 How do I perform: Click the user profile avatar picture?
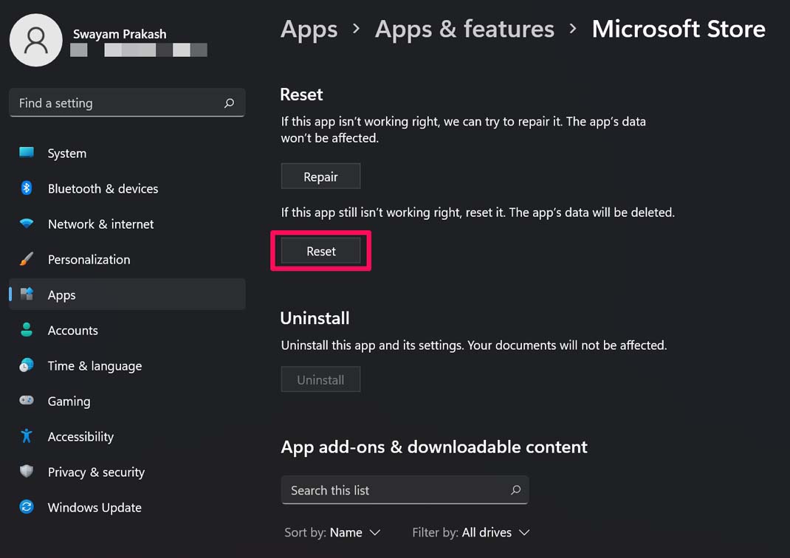click(x=35, y=41)
